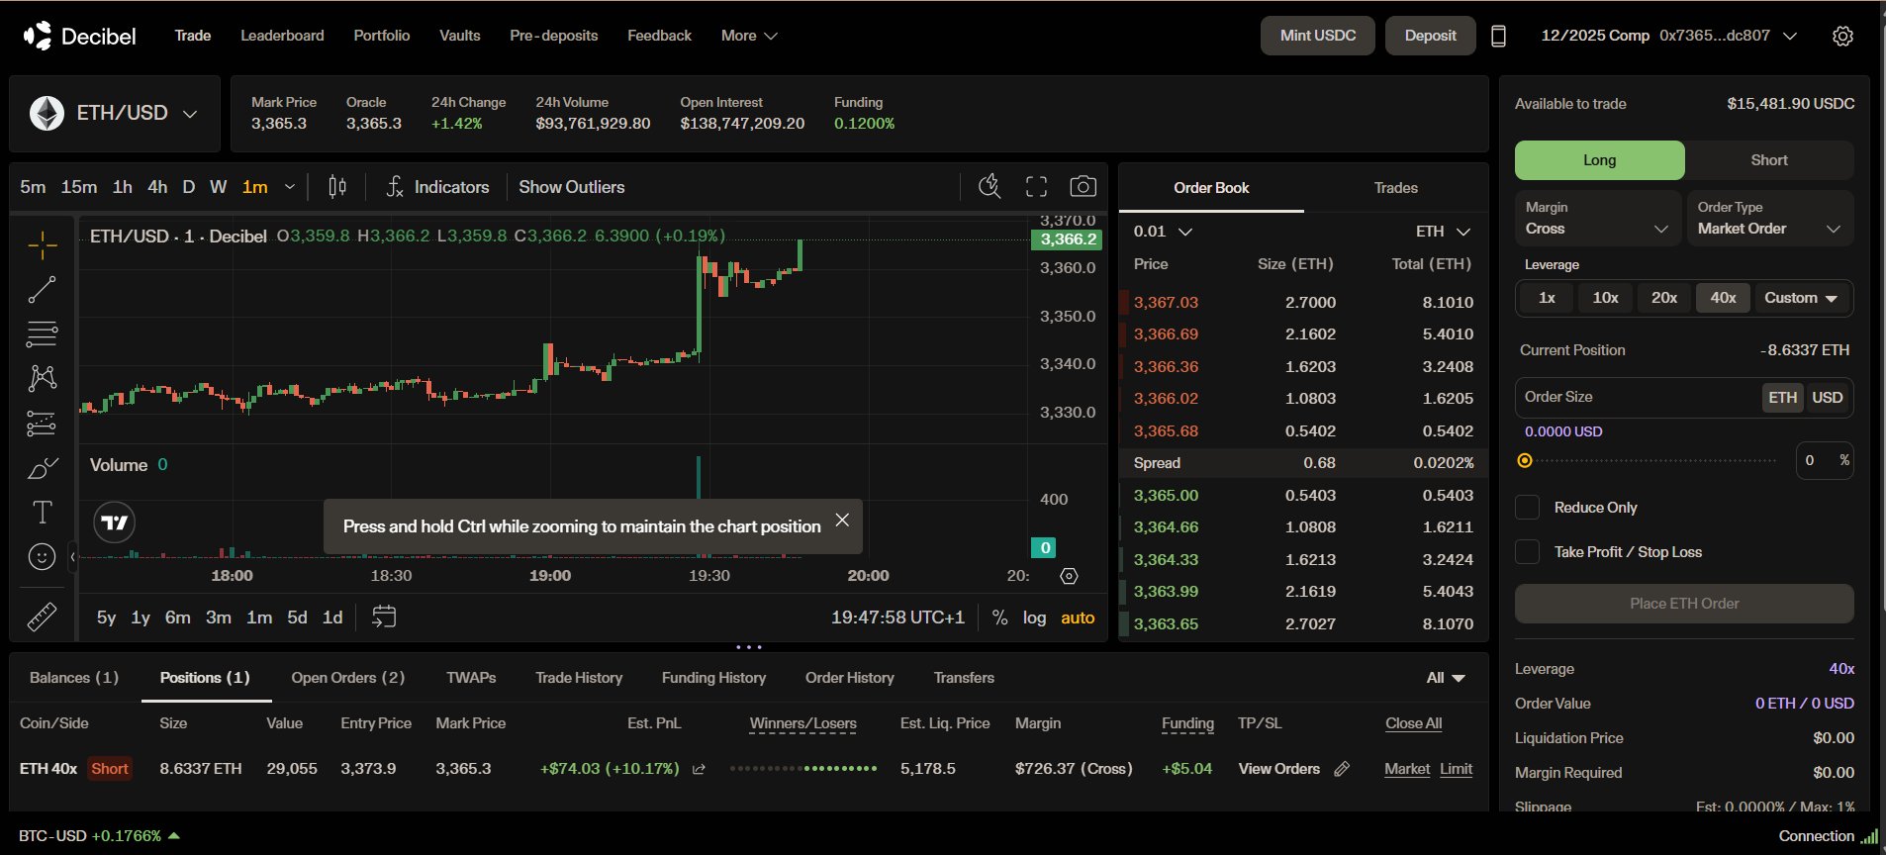Select the horizontal lines Fib tool
This screenshot has height=855, width=1886.
(42, 334)
